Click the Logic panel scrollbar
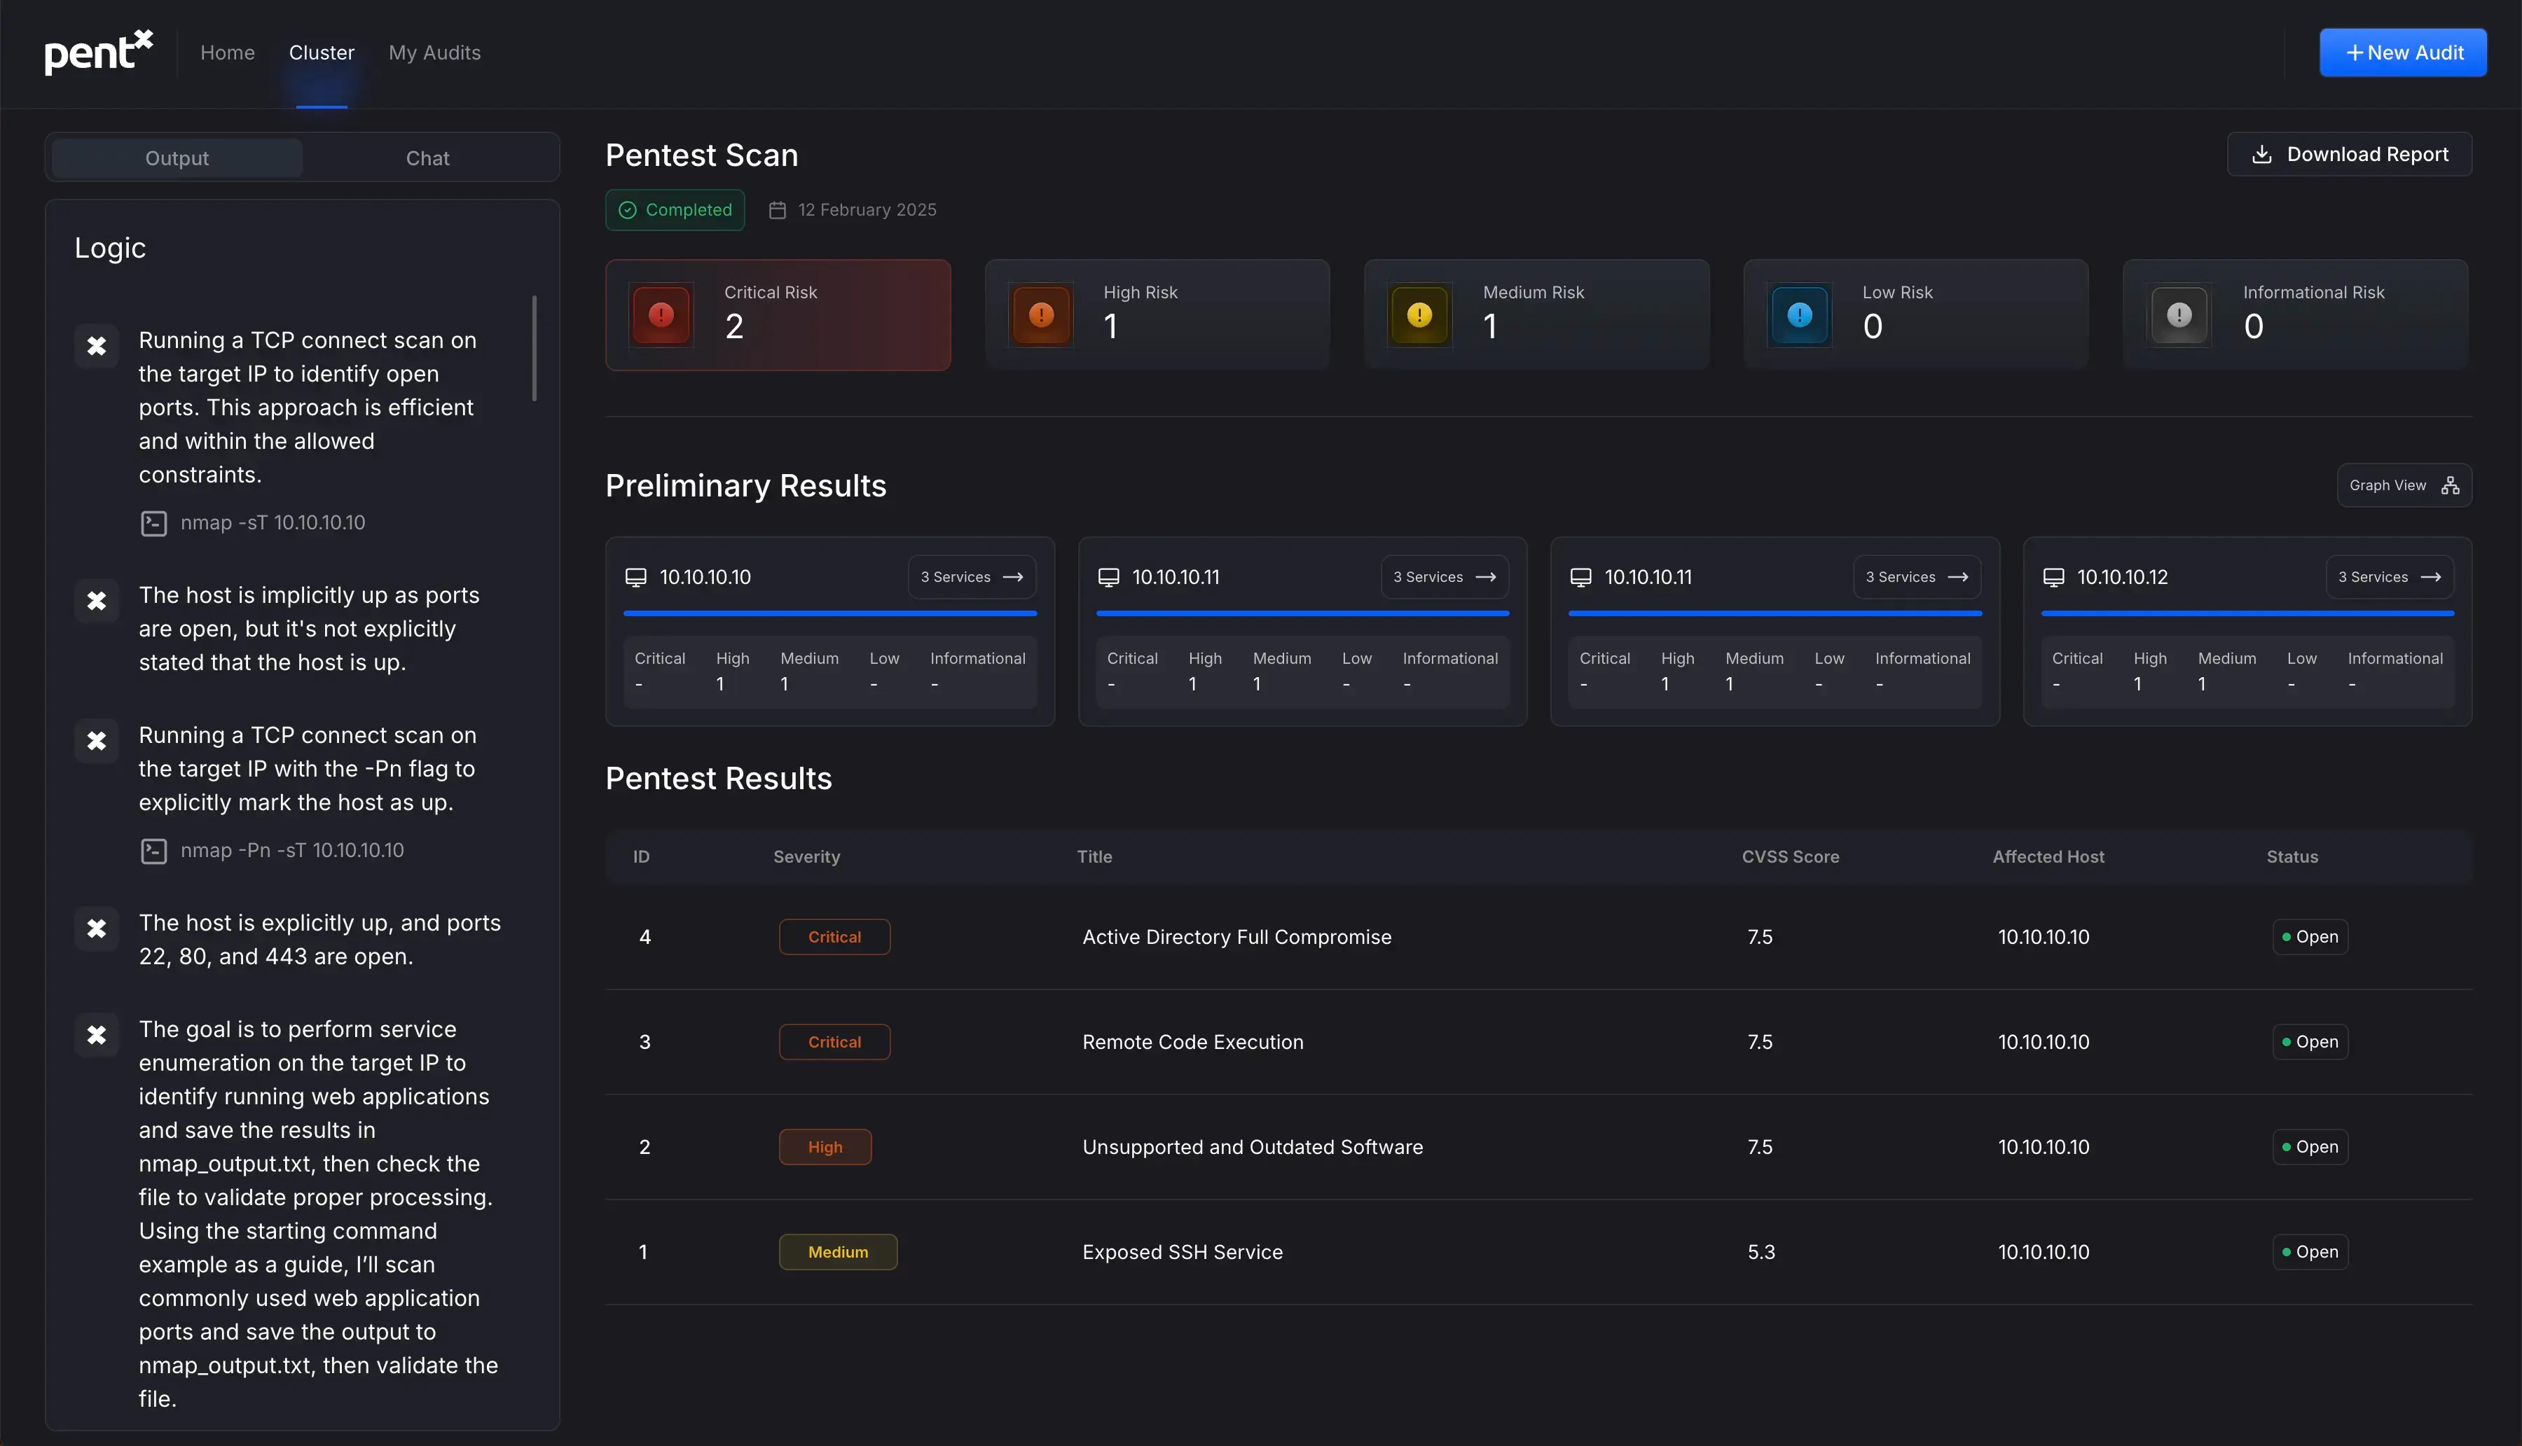This screenshot has height=1446, width=2522. pyautogui.click(x=535, y=349)
